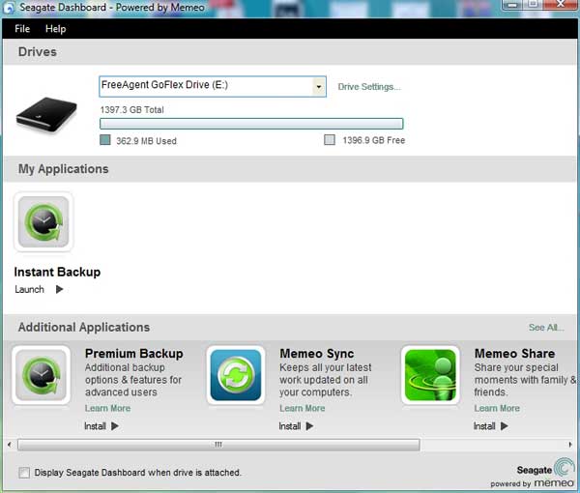Open Learn More for Premium Backup

click(x=107, y=408)
